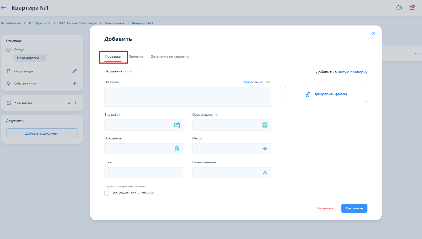Click the back arrow next to Квартира №1
Image resolution: width=422 pixels, height=239 pixels.
(x=4, y=8)
